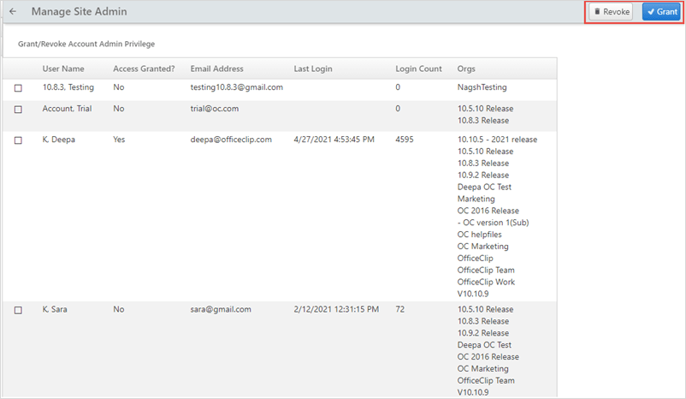Select the Account, Trial user checkbox
The height and width of the screenshot is (399, 686).
18,110
